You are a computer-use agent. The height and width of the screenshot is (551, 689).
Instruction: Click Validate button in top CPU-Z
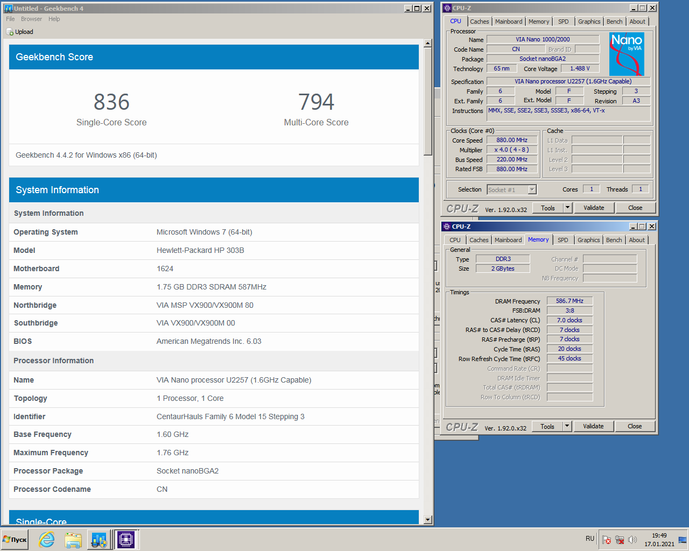594,208
